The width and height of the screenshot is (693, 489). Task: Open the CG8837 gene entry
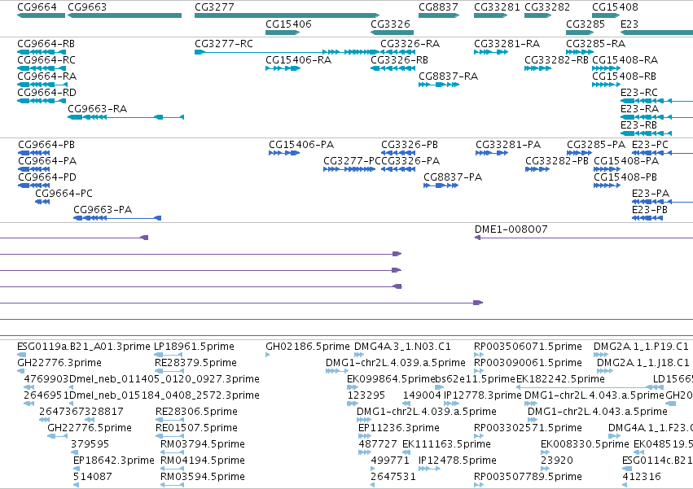(x=438, y=7)
